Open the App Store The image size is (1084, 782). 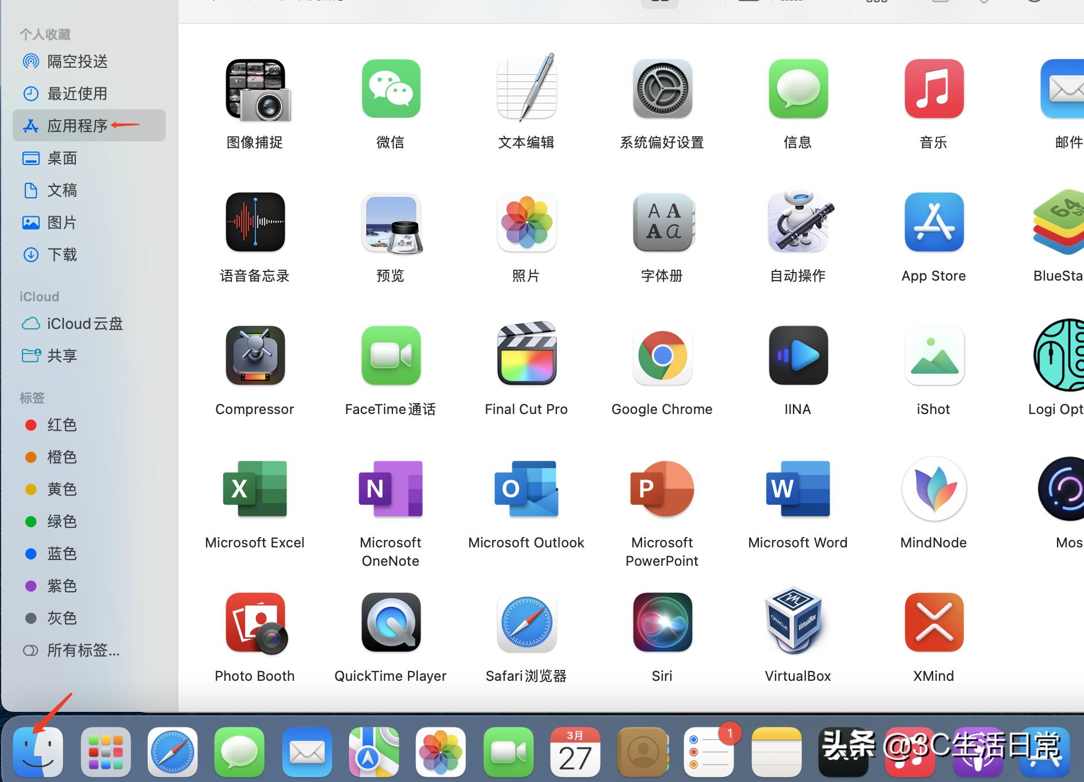pos(933,223)
